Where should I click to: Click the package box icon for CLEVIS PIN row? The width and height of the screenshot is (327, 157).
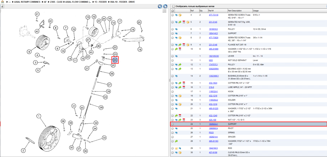[180, 153]
